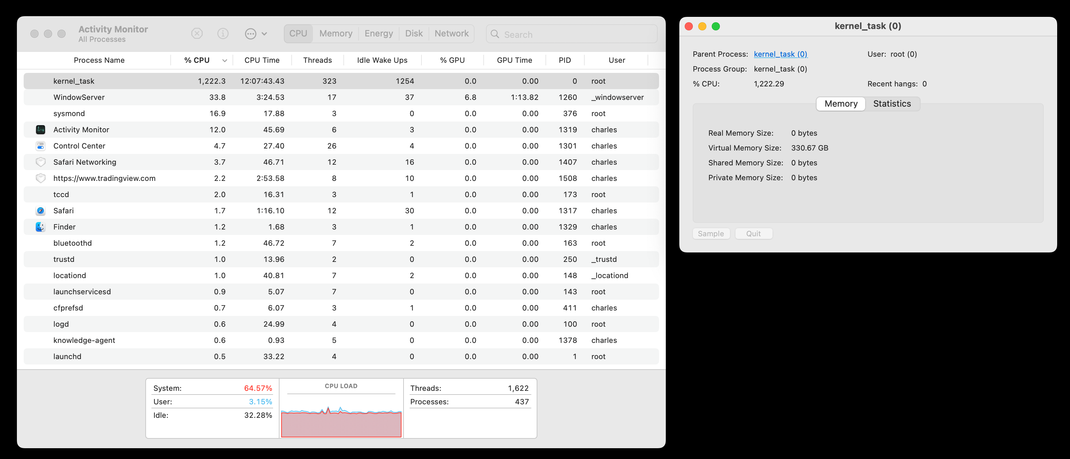Click the Safari Networking shield icon
1070x459 pixels.
41,162
